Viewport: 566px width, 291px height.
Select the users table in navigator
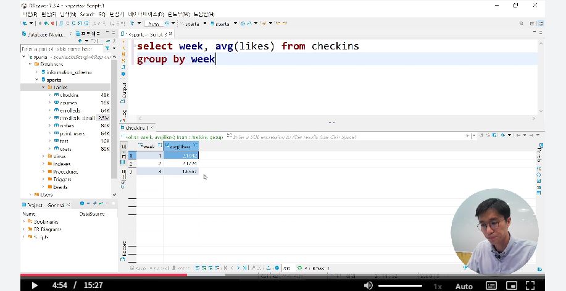pyautogui.click(x=65, y=149)
